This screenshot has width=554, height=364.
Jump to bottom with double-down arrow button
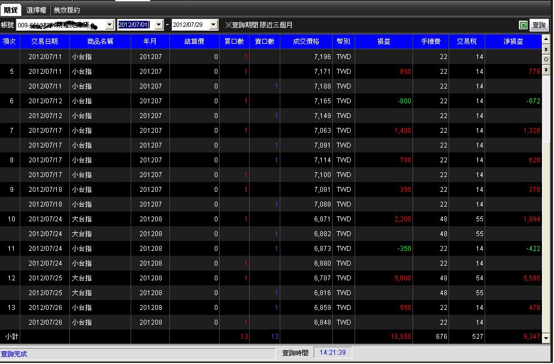click(546, 70)
